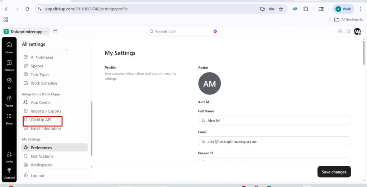Open the Chrome three-dot menu
The width and height of the screenshot is (367, 187).
(x=361, y=9)
